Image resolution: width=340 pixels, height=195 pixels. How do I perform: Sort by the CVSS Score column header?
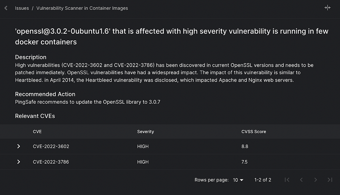tap(254, 132)
